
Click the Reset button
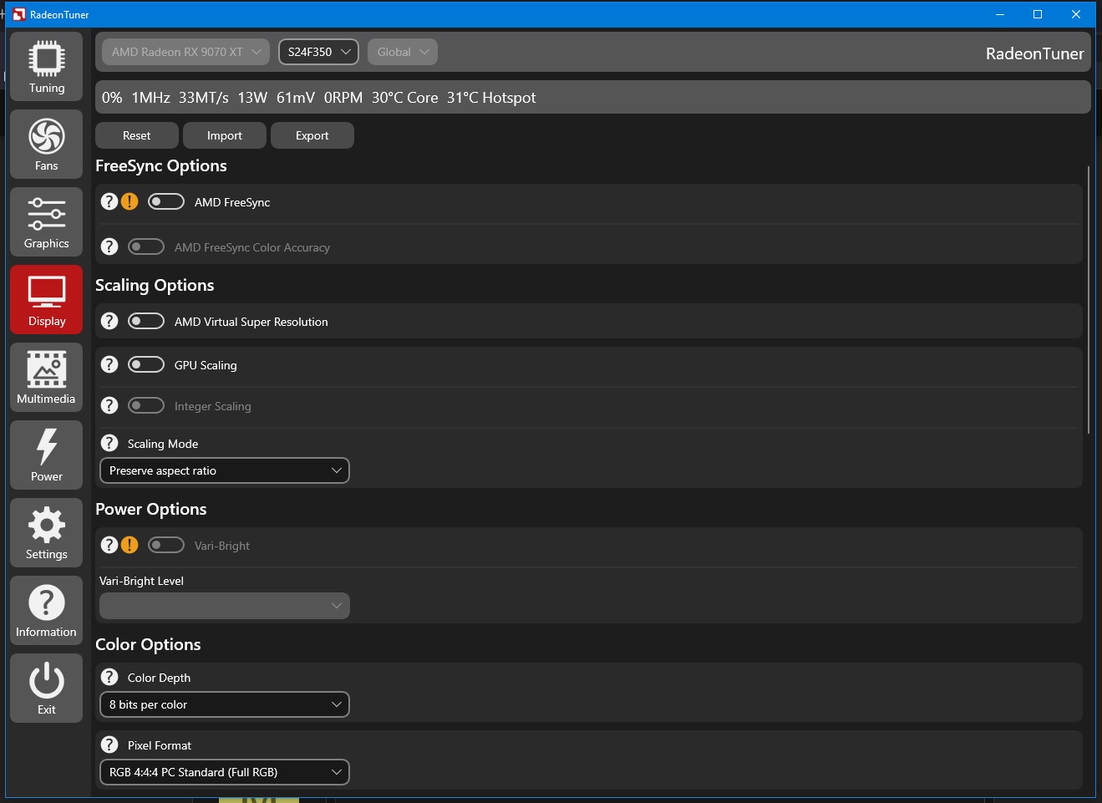[137, 135]
